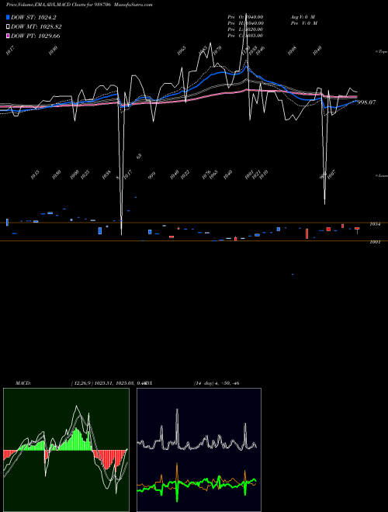This screenshot has height=512, width=388.
Task: Select the 'DOW MT: 1028.82' legend text
Action: click(36, 27)
